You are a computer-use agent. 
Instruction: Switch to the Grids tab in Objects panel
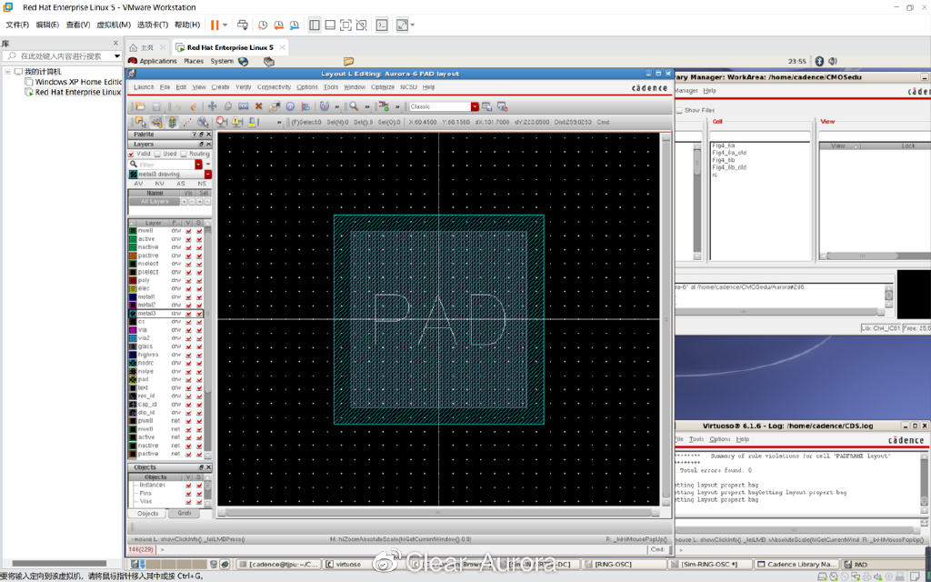184,514
